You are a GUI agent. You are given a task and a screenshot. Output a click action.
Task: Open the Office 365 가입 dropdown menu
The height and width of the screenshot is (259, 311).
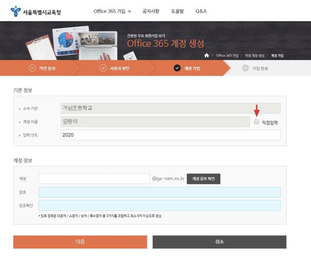(112, 11)
